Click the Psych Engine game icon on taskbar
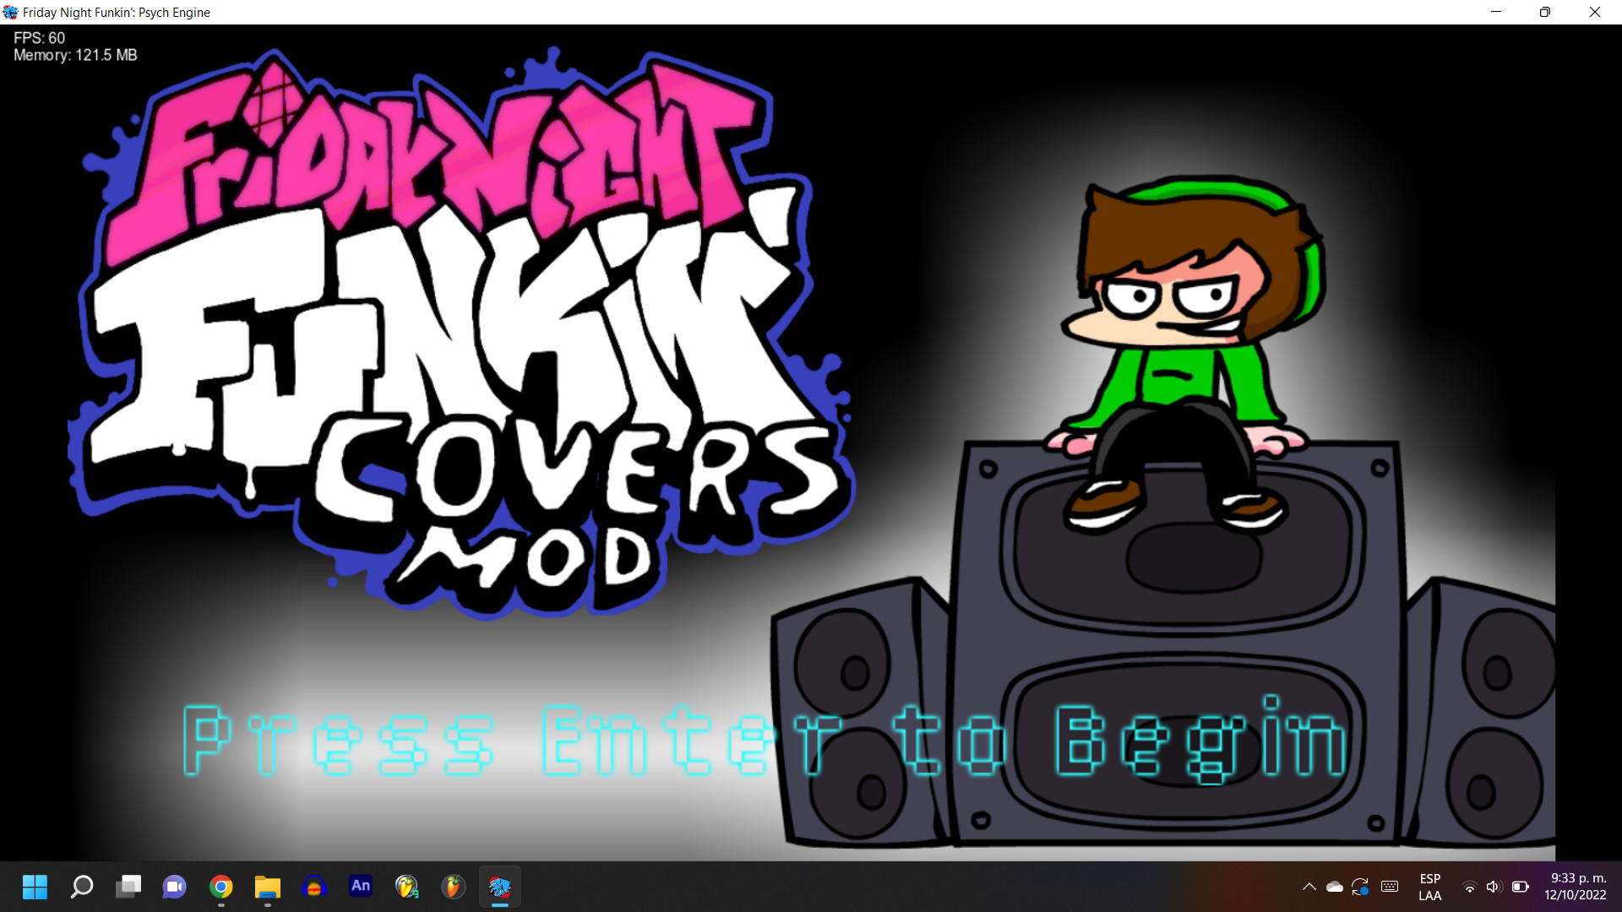The height and width of the screenshot is (912, 1622). pyautogui.click(x=500, y=887)
